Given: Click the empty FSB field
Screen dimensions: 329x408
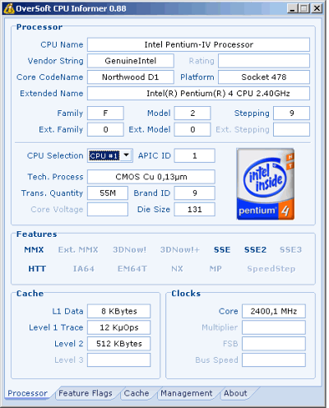Looking at the screenshot, I should (x=274, y=344).
